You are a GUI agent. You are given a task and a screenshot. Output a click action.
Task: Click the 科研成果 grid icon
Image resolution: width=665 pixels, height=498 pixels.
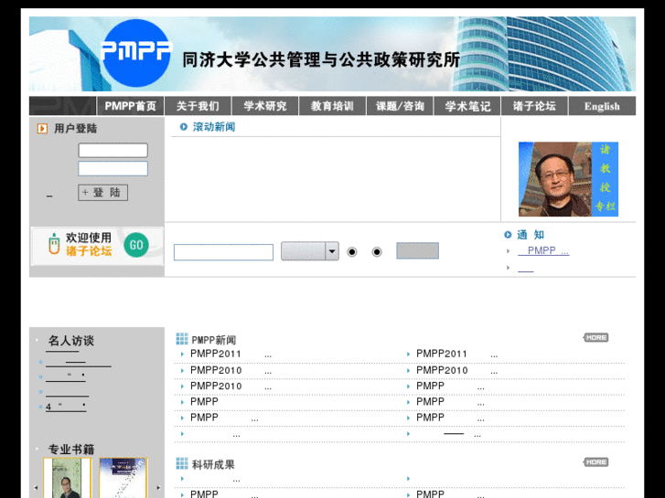182,463
